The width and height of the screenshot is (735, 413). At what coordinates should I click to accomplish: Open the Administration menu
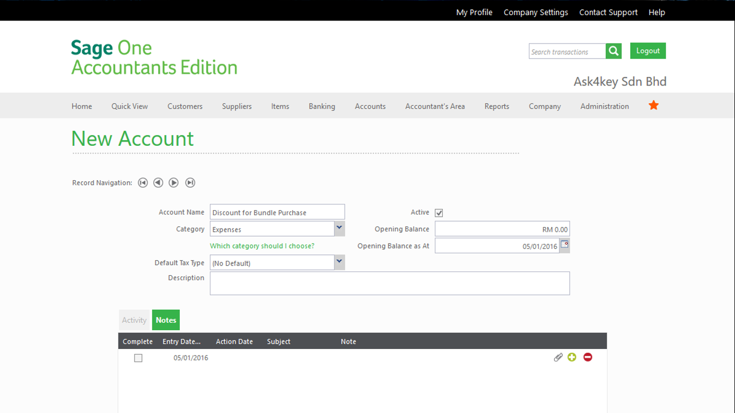[604, 106]
